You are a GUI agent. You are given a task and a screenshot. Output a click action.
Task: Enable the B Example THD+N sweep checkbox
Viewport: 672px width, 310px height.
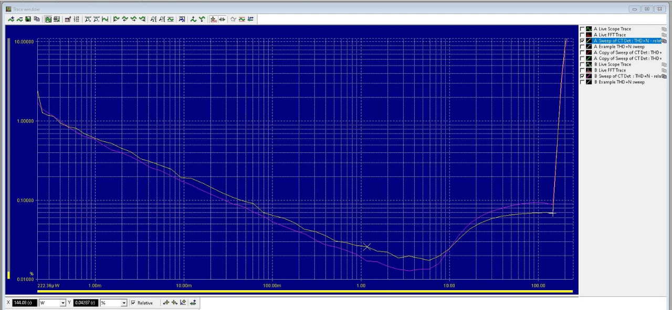point(582,82)
